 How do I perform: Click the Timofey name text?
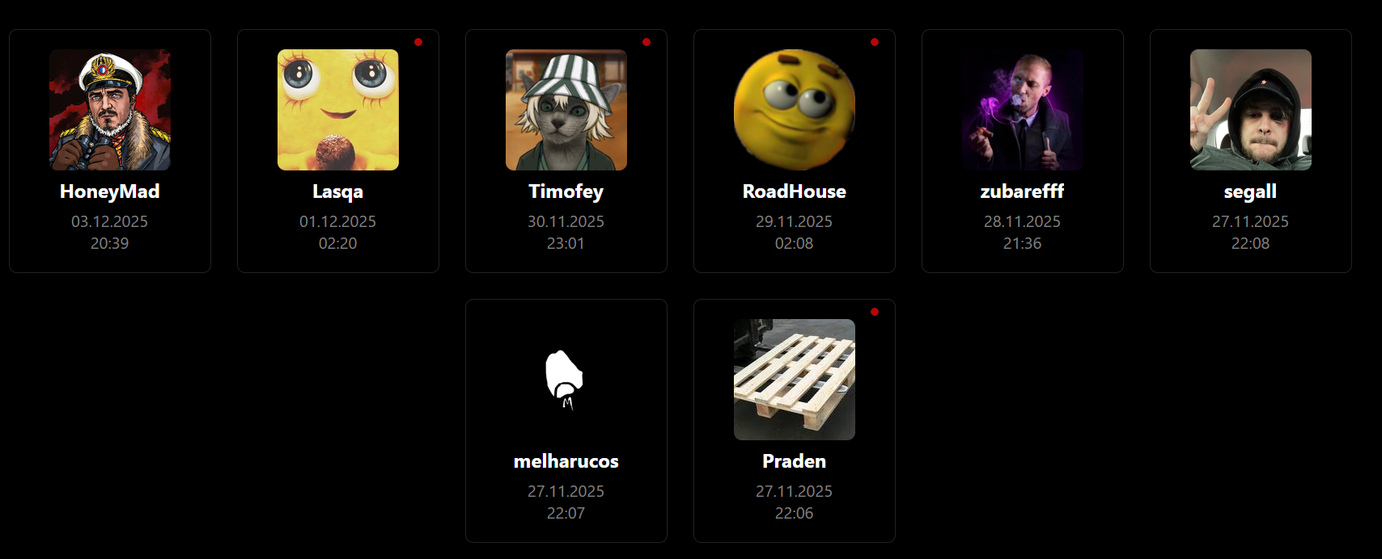point(566,192)
